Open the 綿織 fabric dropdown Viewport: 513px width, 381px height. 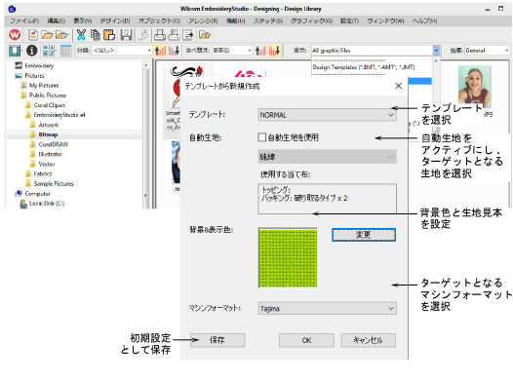click(327, 157)
